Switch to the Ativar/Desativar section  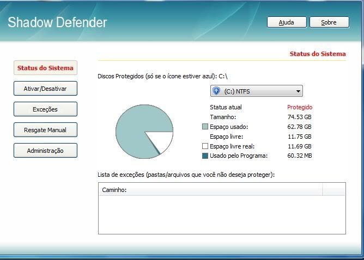[x=45, y=89]
